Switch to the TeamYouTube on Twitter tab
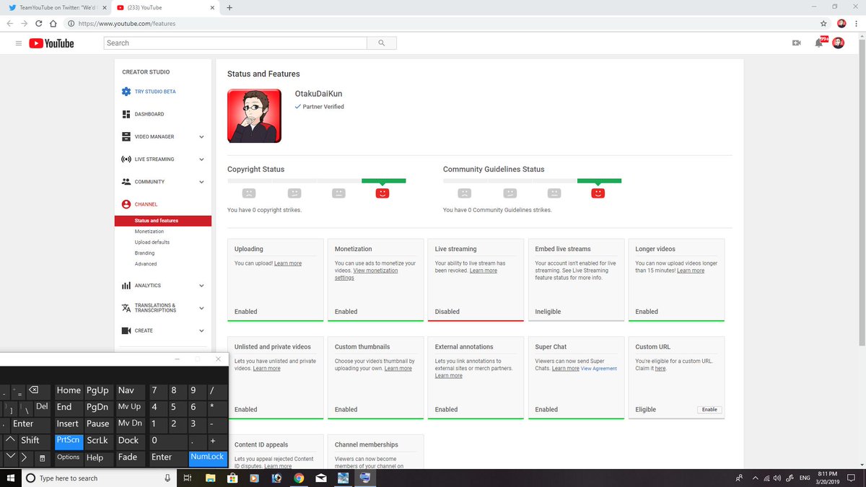Image resolution: width=866 pixels, height=487 pixels. (x=56, y=7)
